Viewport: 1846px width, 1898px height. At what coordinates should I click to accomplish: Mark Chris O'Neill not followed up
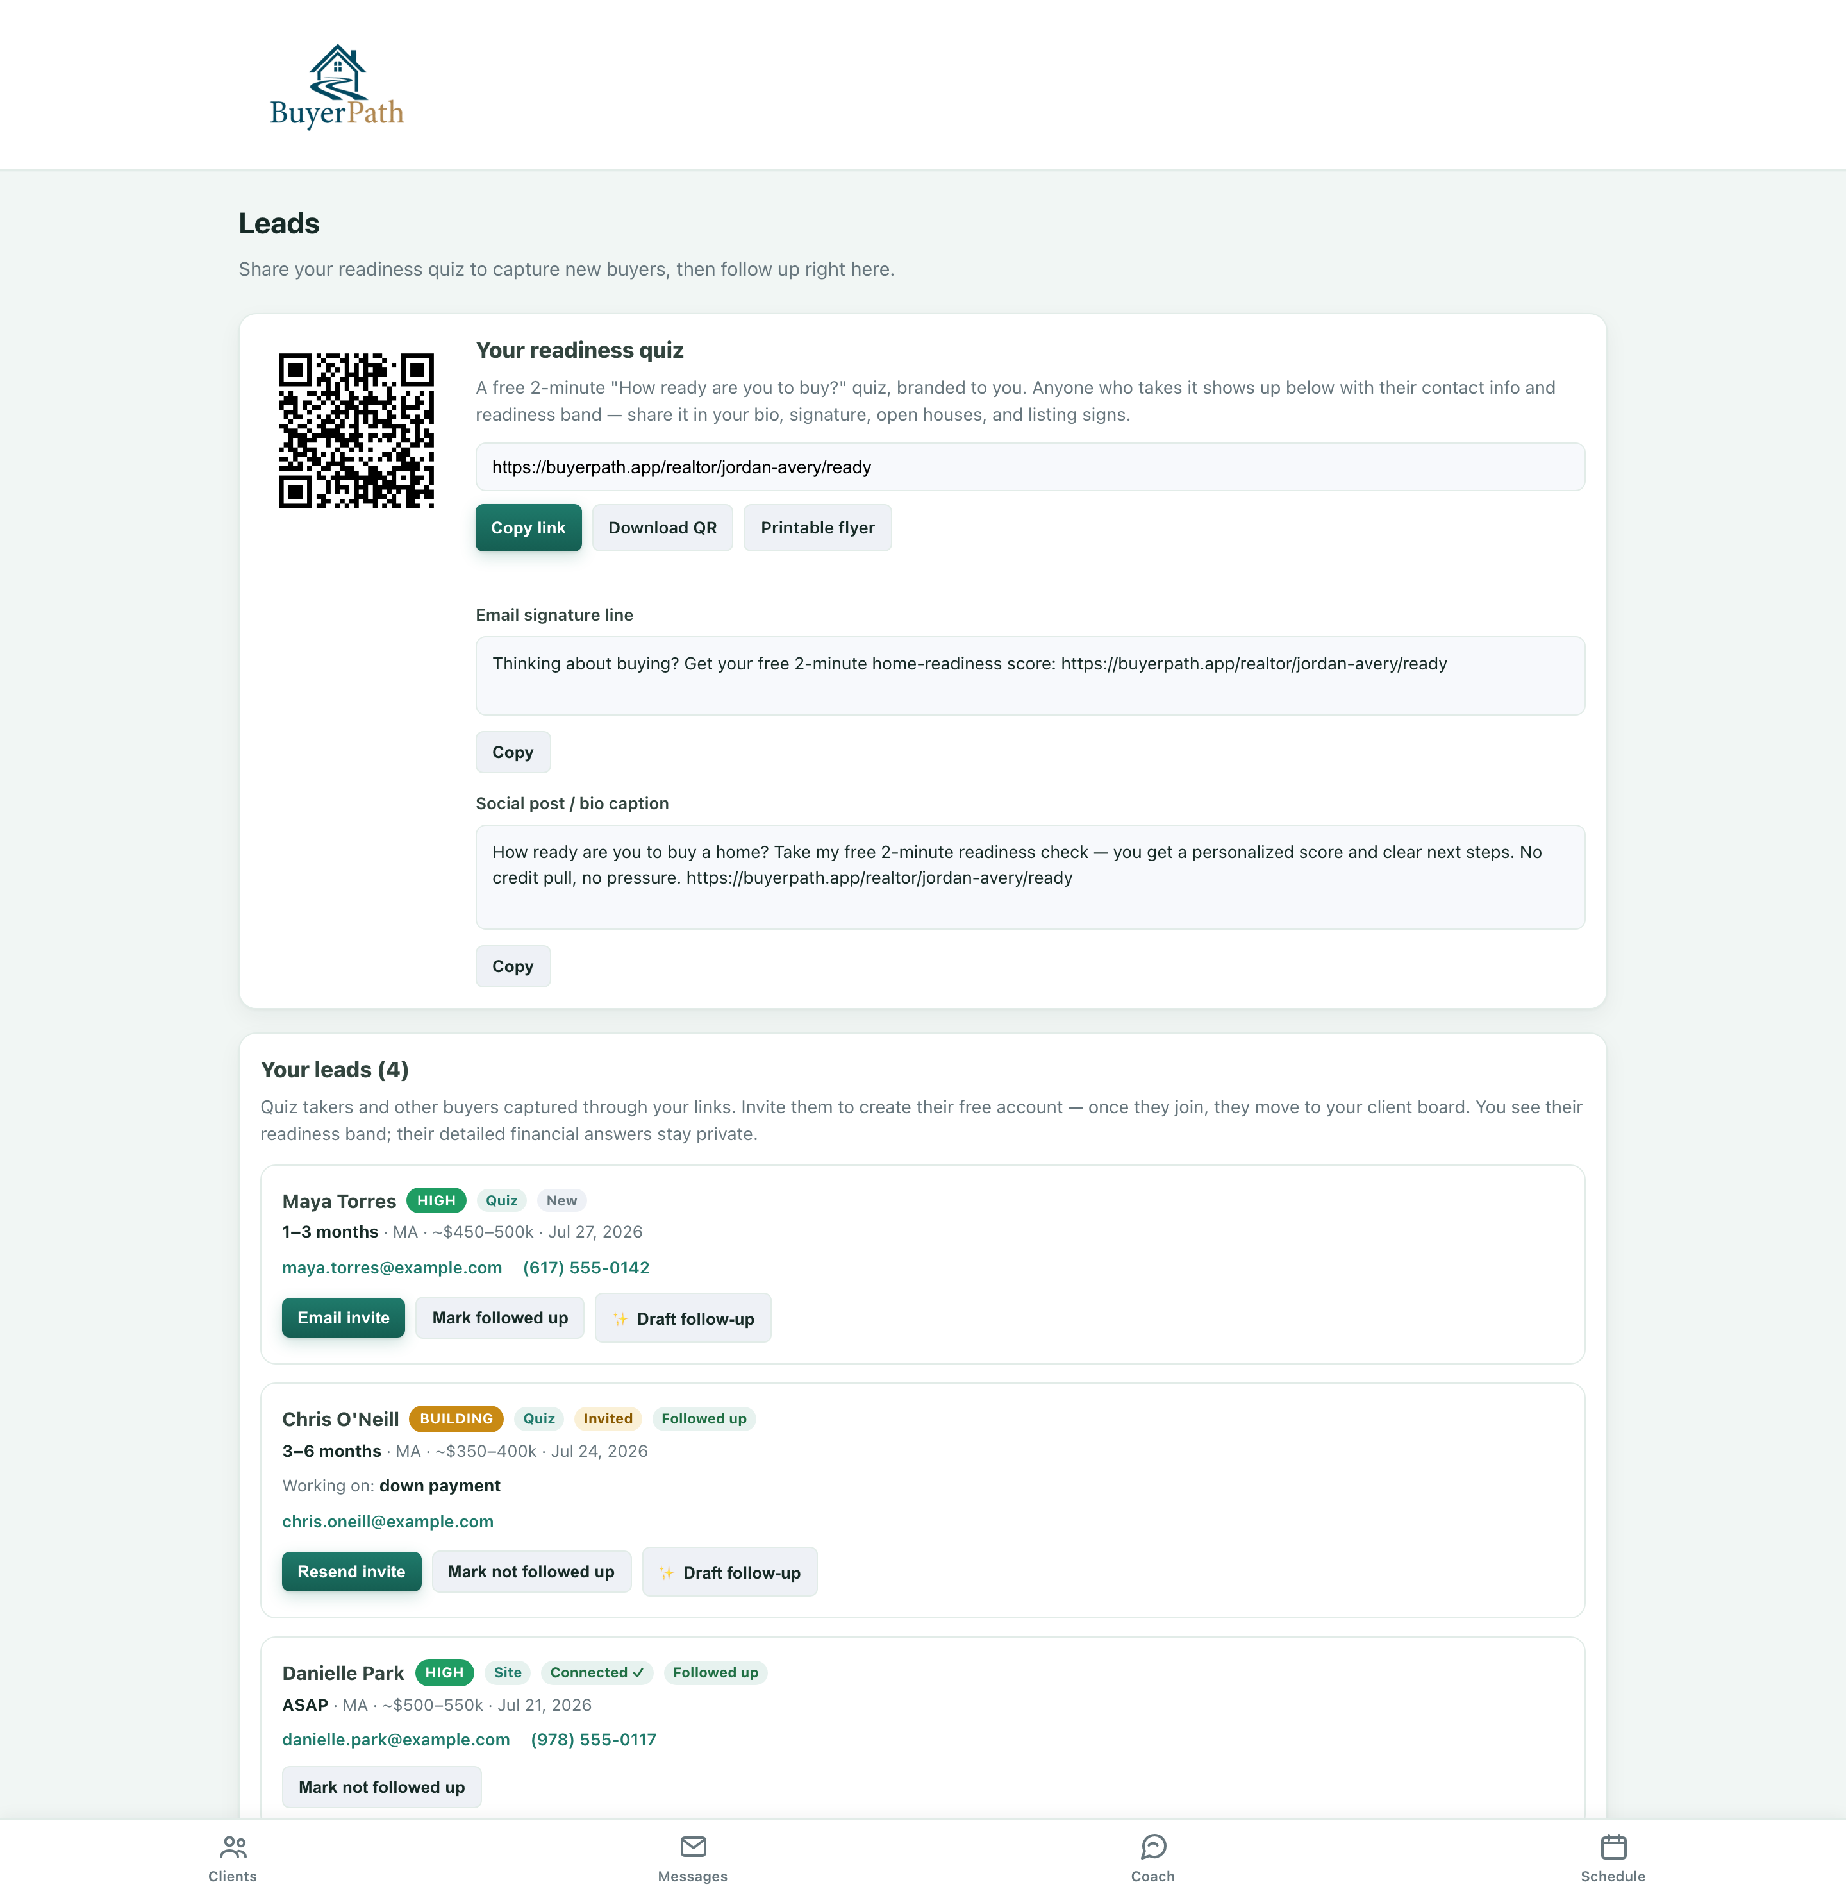pyautogui.click(x=531, y=1572)
